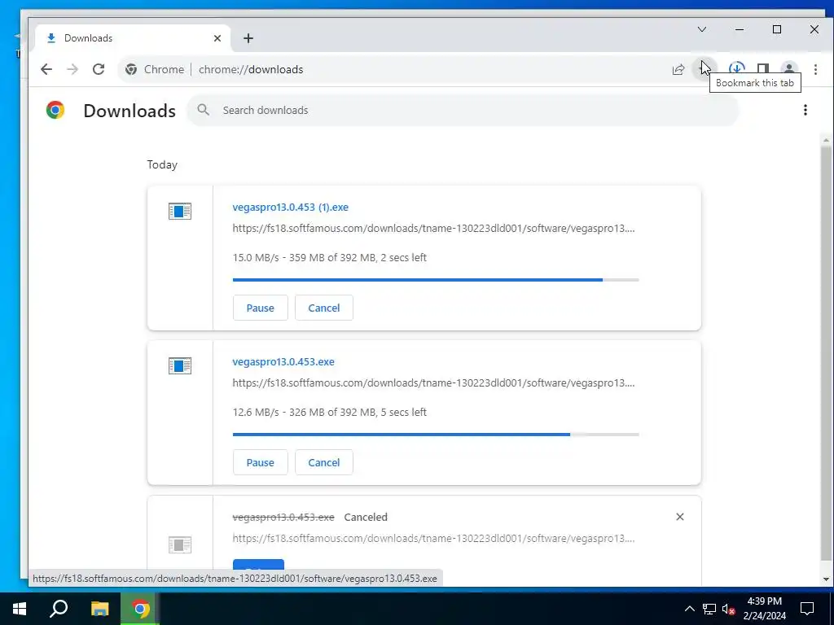This screenshot has height=625, width=834.
Task: Open the downloads toolbar icon
Action: click(x=736, y=68)
